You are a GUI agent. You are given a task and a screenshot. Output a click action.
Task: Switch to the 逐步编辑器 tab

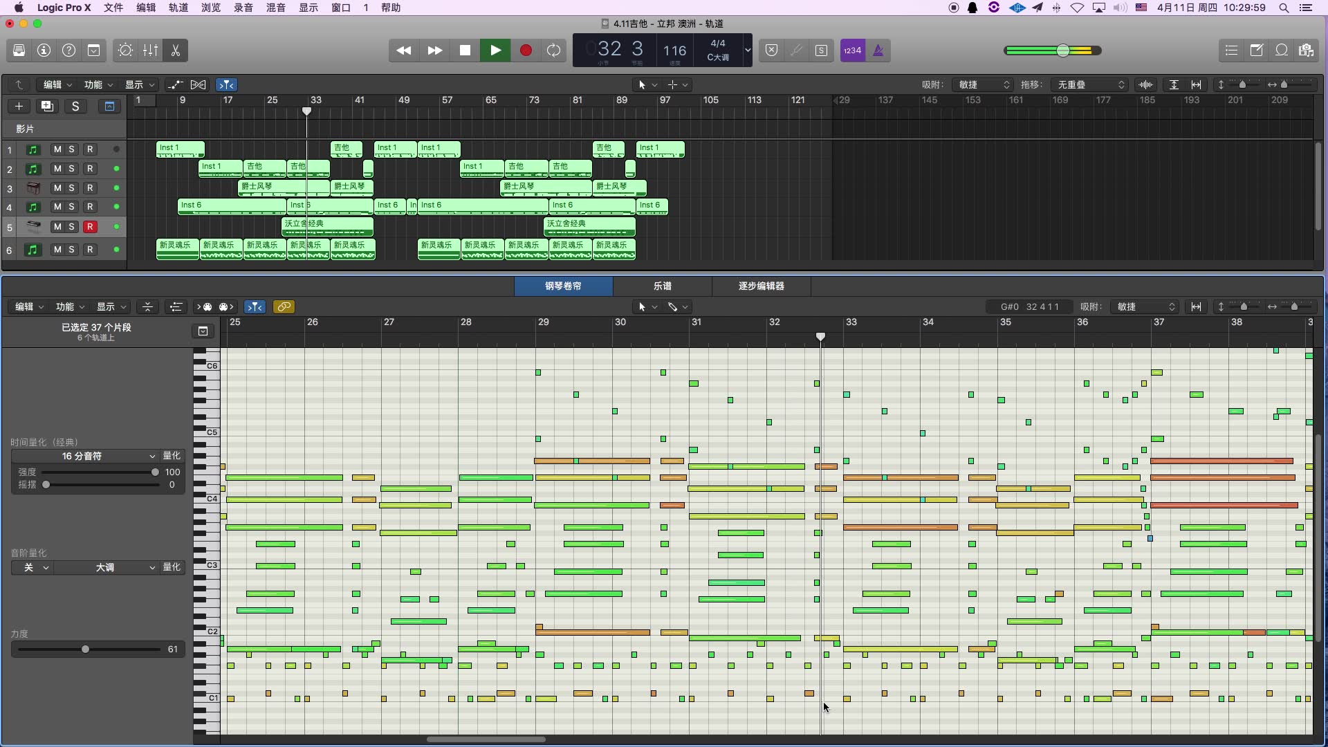[761, 286]
